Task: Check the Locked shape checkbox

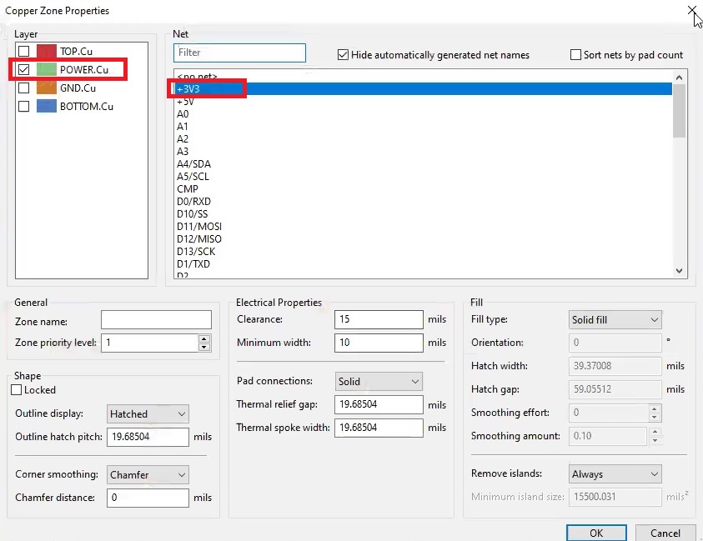Action: [17, 390]
